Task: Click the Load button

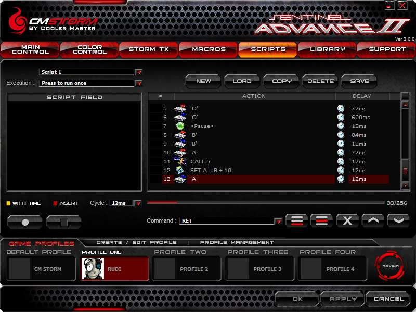Action: (x=242, y=81)
